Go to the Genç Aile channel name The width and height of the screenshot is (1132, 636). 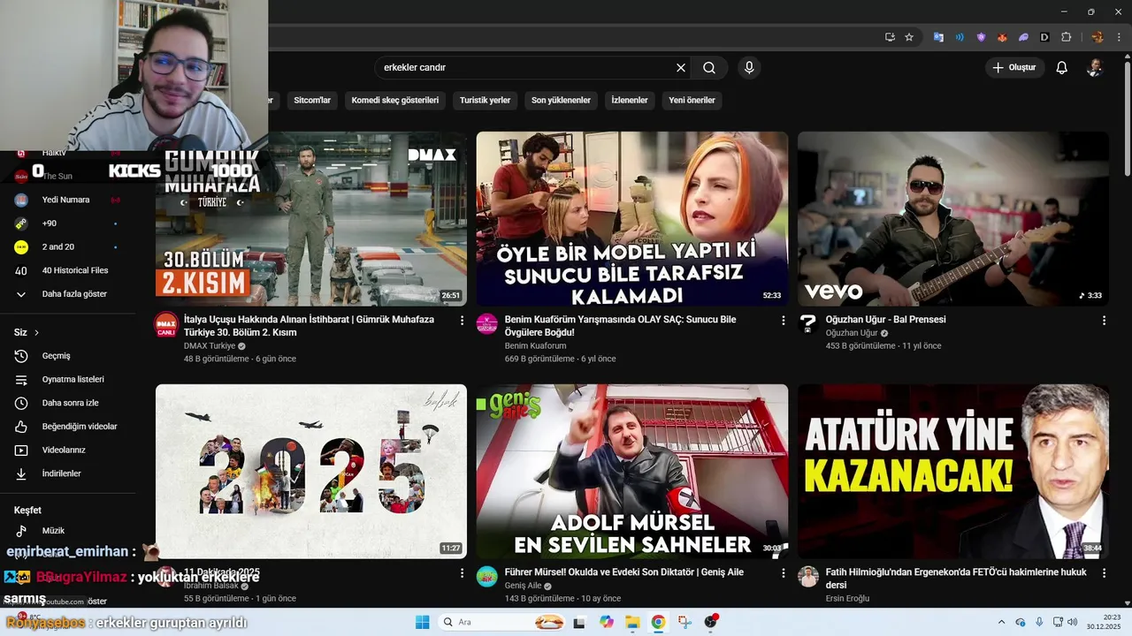[523, 586]
